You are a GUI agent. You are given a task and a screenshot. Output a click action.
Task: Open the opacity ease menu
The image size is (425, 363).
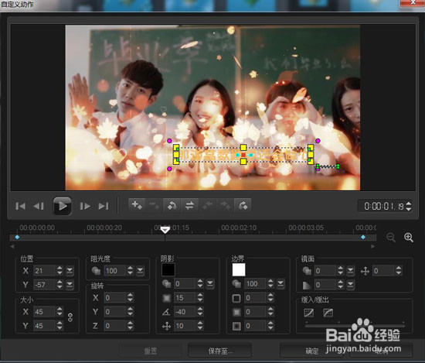pyautogui.click(x=140, y=270)
